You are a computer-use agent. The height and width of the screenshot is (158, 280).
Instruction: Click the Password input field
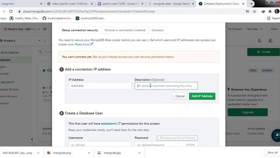[x=166, y=144]
